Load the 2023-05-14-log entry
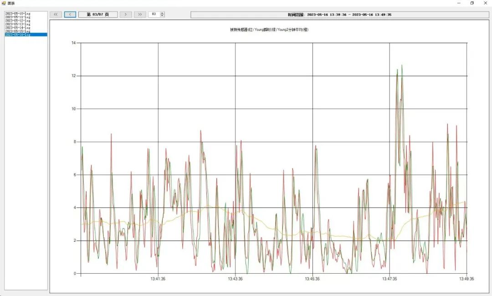This screenshot has height=296, width=492. pyautogui.click(x=18, y=28)
